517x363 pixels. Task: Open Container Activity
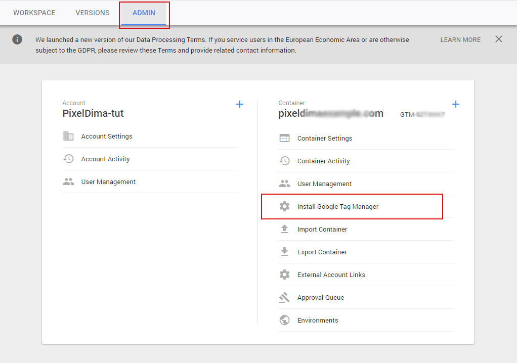click(x=323, y=161)
